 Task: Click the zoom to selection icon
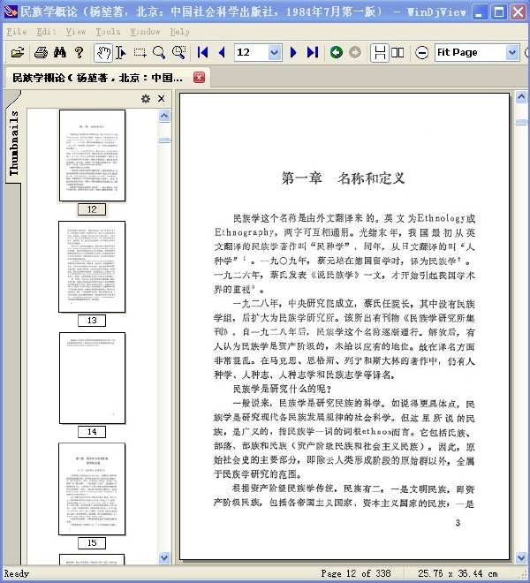[x=179, y=52]
